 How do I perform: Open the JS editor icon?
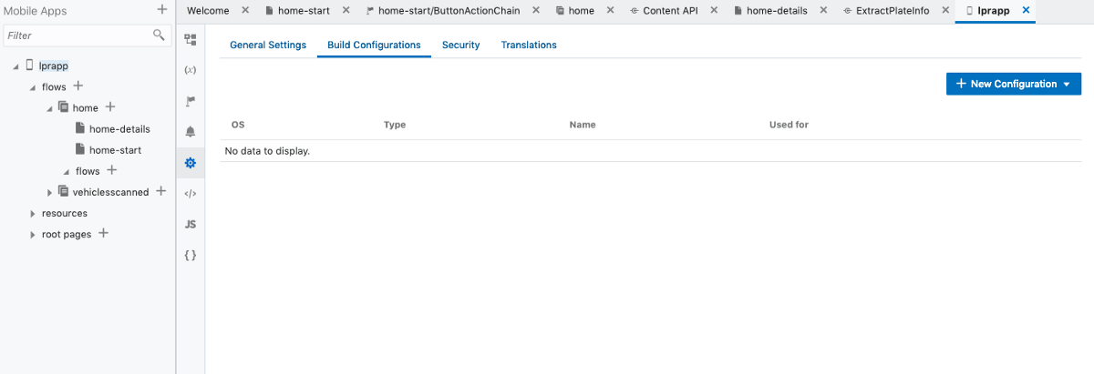tap(191, 224)
